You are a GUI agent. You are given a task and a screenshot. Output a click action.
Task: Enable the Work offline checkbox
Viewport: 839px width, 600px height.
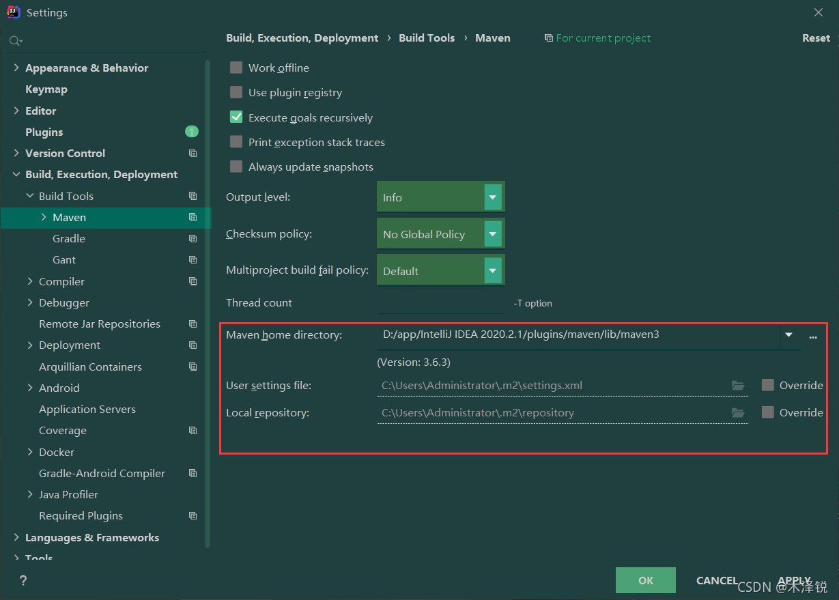[236, 68]
